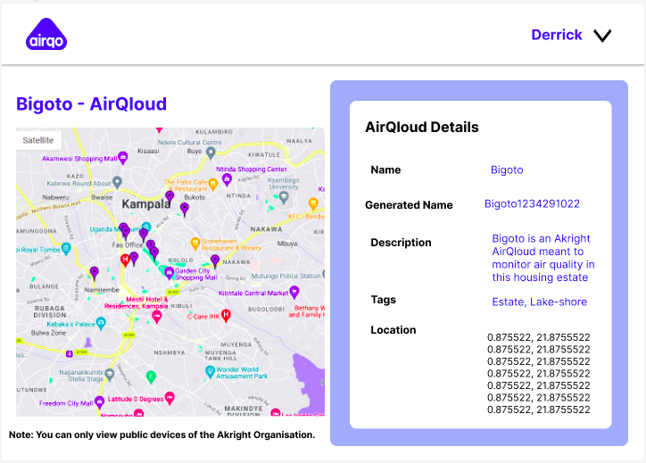Click the note about public devices

[161, 434]
